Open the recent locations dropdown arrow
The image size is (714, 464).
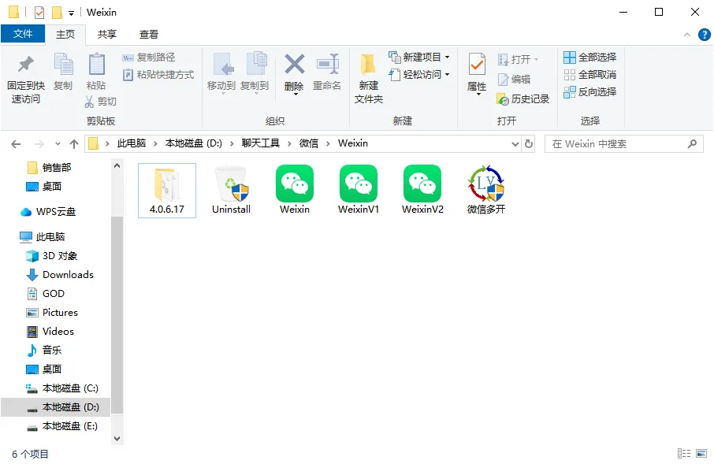pos(58,144)
